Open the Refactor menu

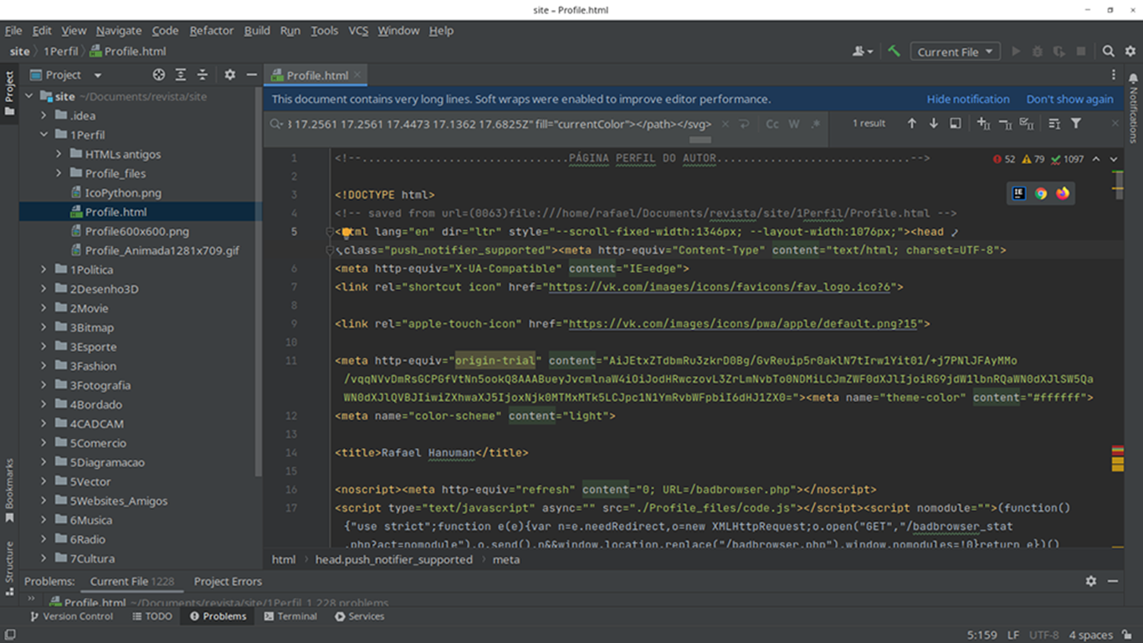[212, 30]
